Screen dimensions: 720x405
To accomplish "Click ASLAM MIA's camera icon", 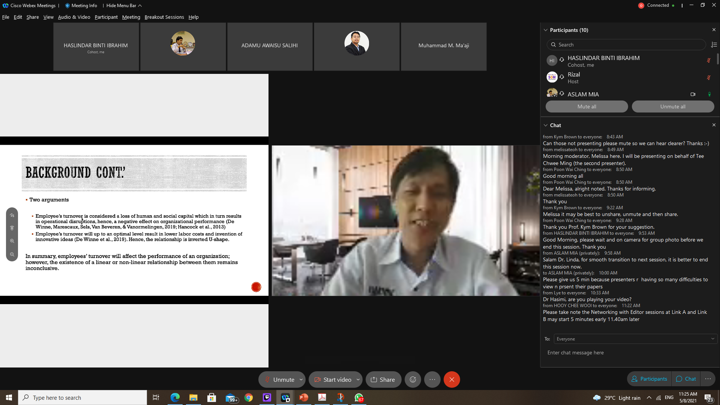I will [x=693, y=94].
